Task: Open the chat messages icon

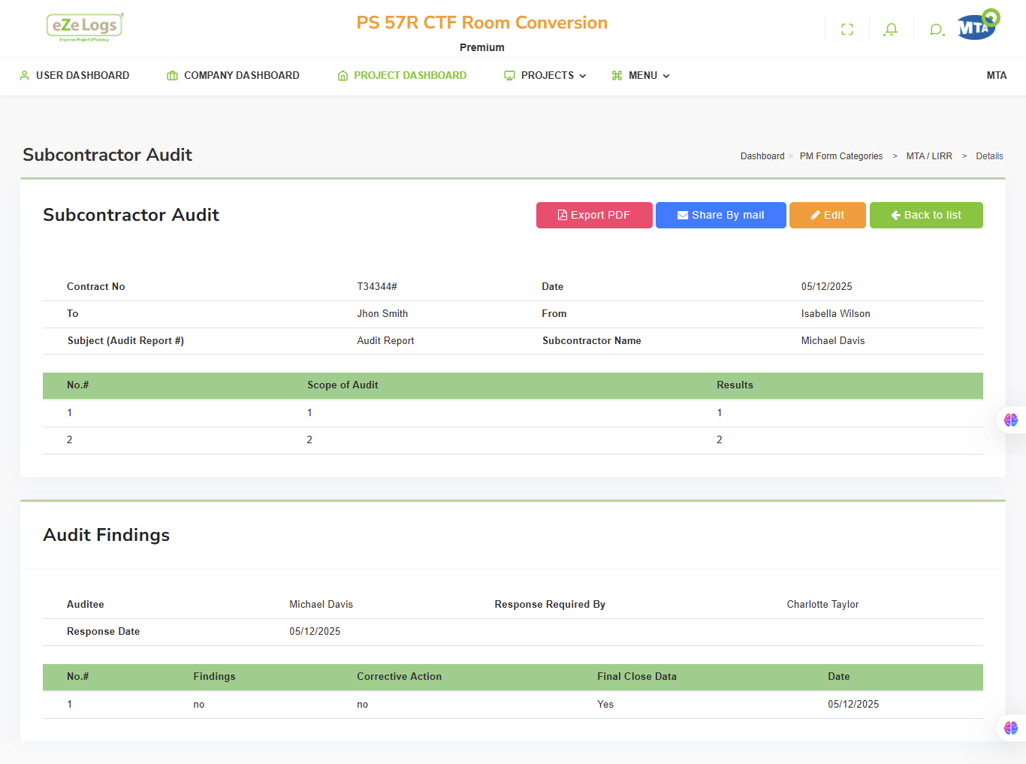Action: click(x=937, y=29)
